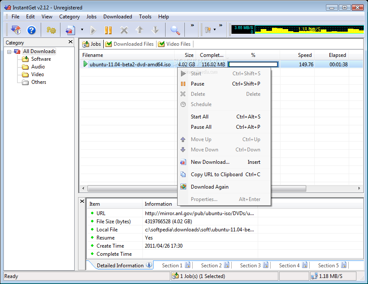This screenshot has height=284, width=368.
Task: Sort by the % column header
Action: pyautogui.click(x=253, y=55)
